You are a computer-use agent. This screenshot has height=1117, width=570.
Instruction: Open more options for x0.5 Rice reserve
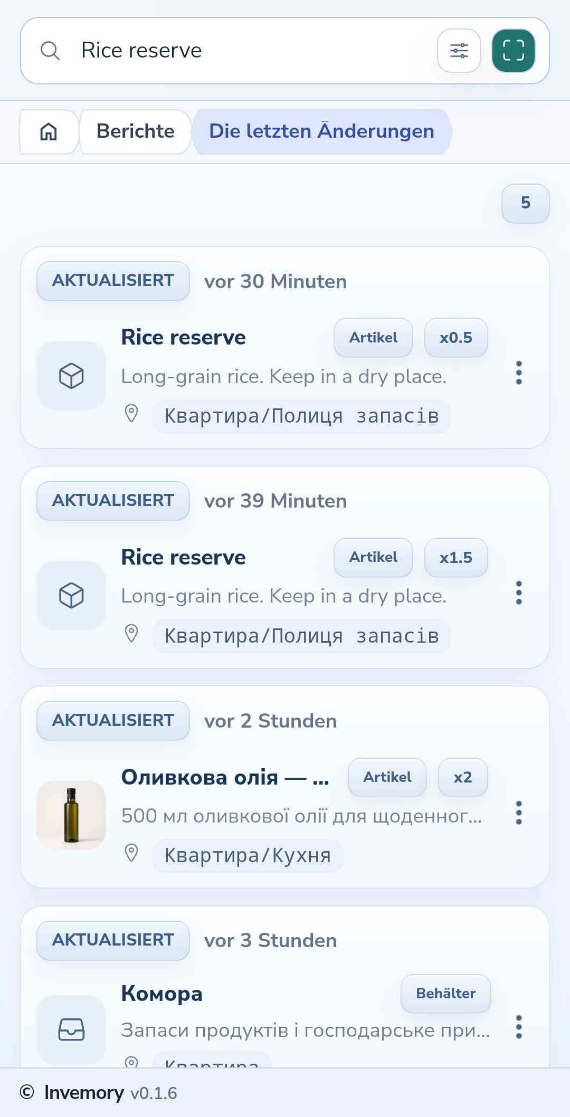tap(519, 373)
